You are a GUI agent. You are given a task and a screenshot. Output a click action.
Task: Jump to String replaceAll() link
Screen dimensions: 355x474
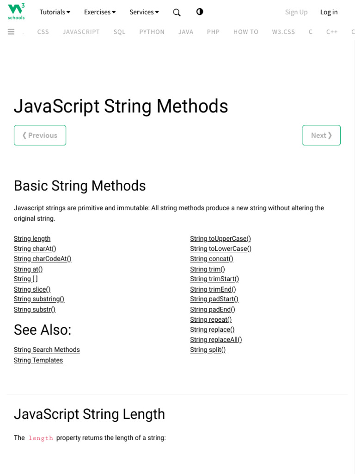pos(216,339)
